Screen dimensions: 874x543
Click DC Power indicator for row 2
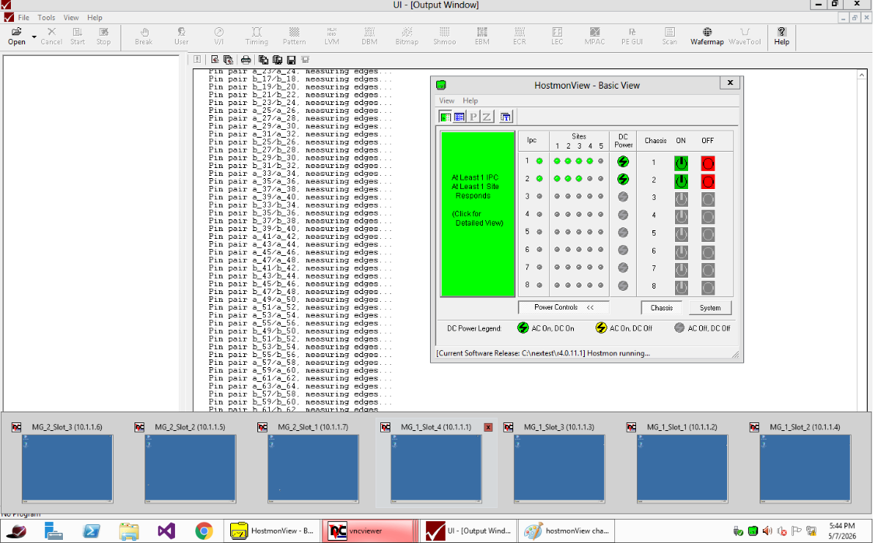pyautogui.click(x=623, y=180)
